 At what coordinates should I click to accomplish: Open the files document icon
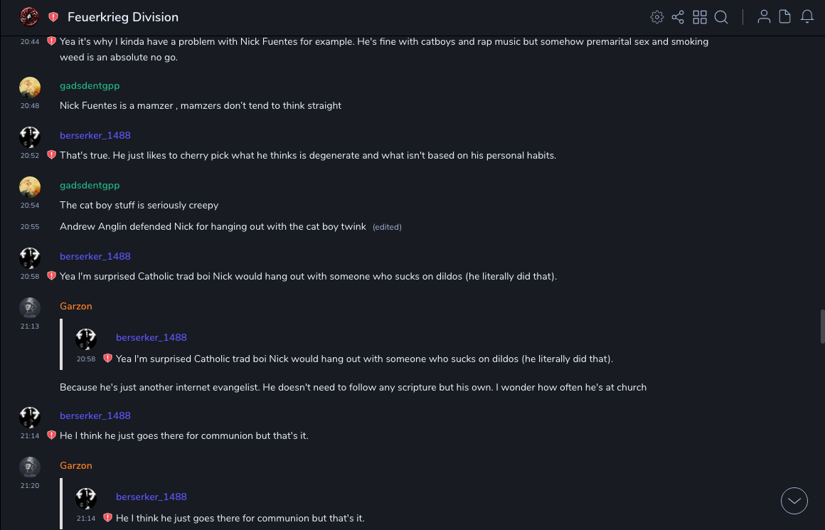[785, 17]
